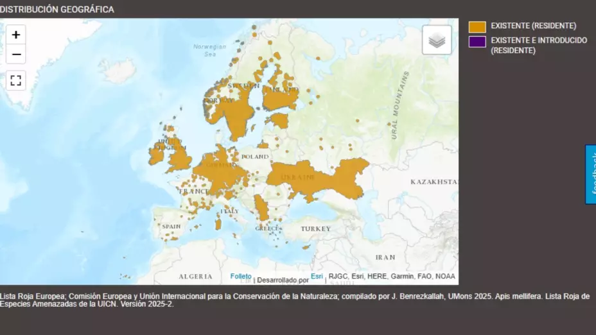Click the orange Existente (Residente) swatch
The image size is (596, 335).
click(x=477, y=26)
